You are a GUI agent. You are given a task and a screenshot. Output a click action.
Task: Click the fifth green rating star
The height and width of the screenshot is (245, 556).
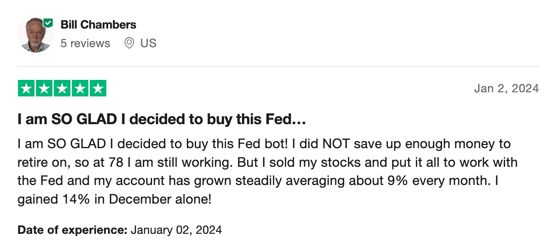98,88
